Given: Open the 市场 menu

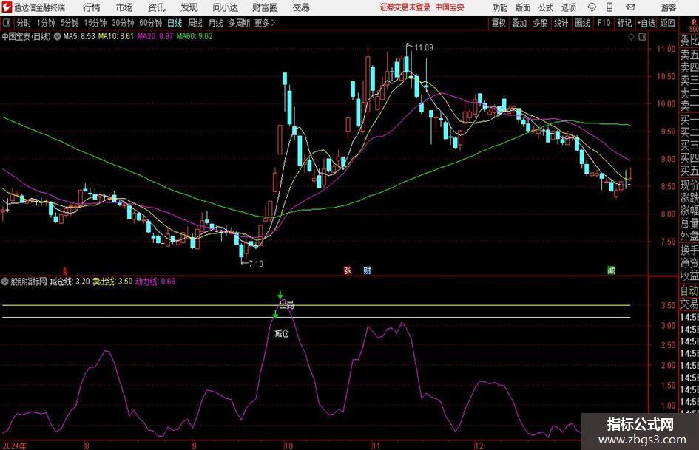Looking at the screenshot, I should click(124, 7).
